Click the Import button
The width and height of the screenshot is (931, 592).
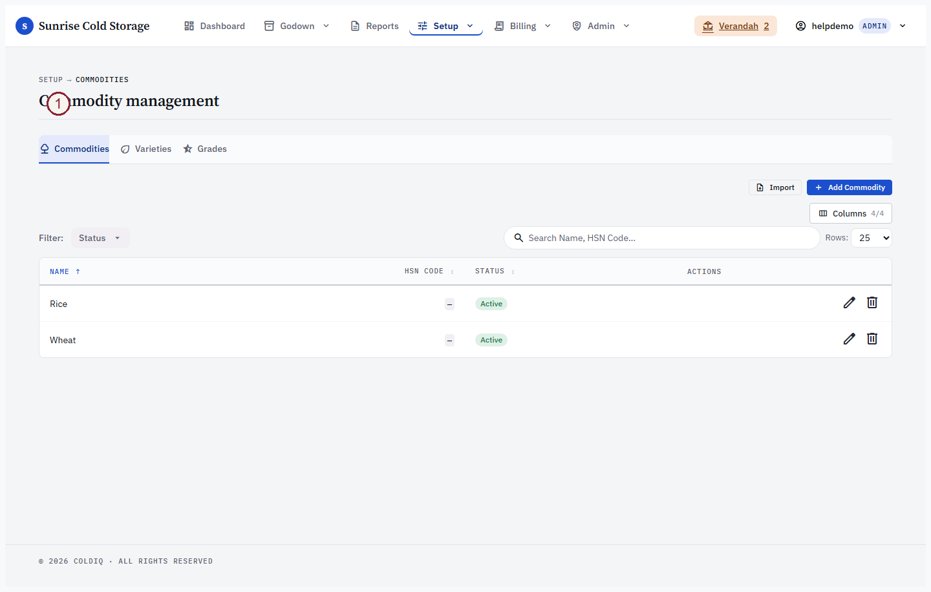775,187
